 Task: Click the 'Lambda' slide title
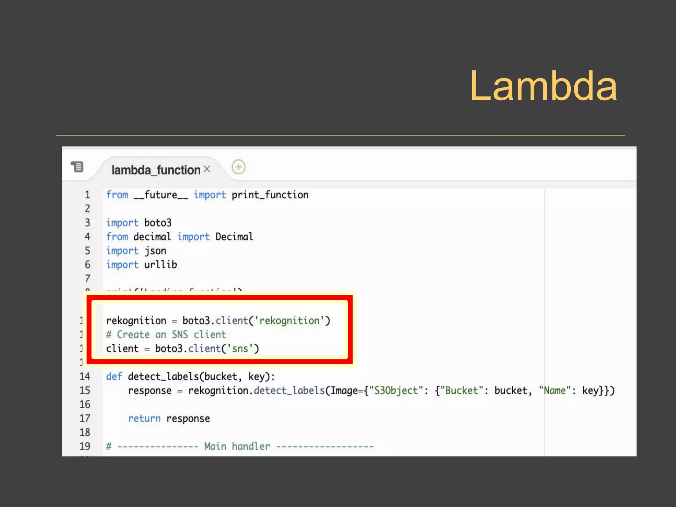pyautogui.click(x=543, y=86)
